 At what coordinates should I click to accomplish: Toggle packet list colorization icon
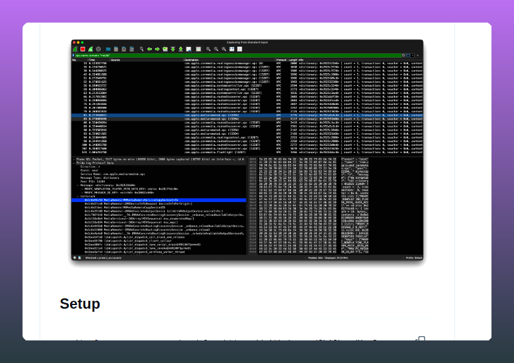point(199,49)
